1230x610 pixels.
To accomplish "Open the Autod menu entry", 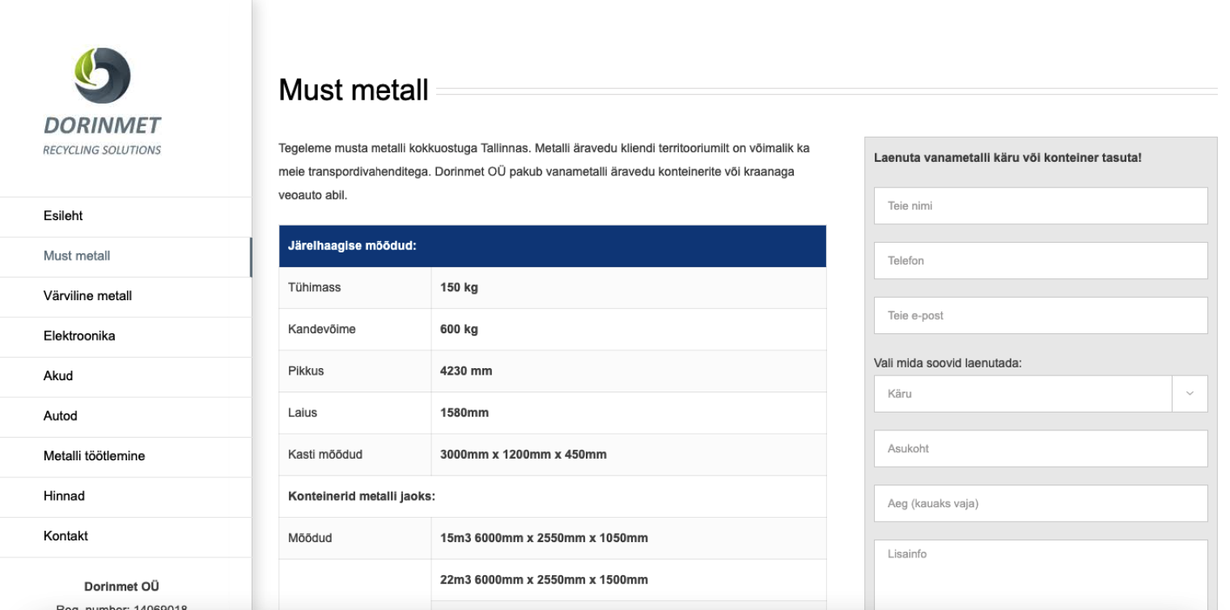I will point(61,416).
